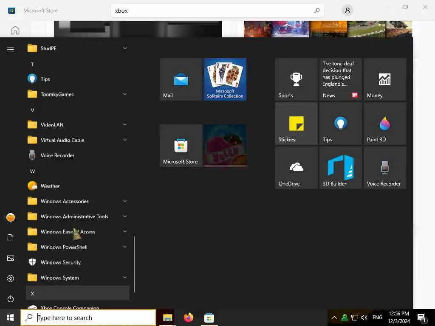Open the candy game tile beside Microsoft Store
435x326 pixels.
pos(225,146)
